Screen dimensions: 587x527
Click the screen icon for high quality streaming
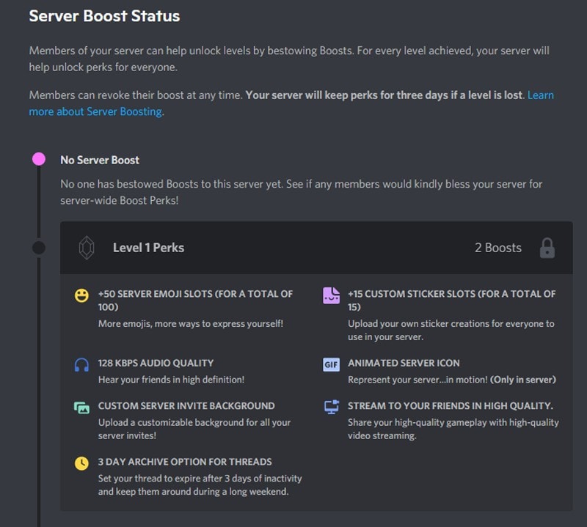(331, 407)
